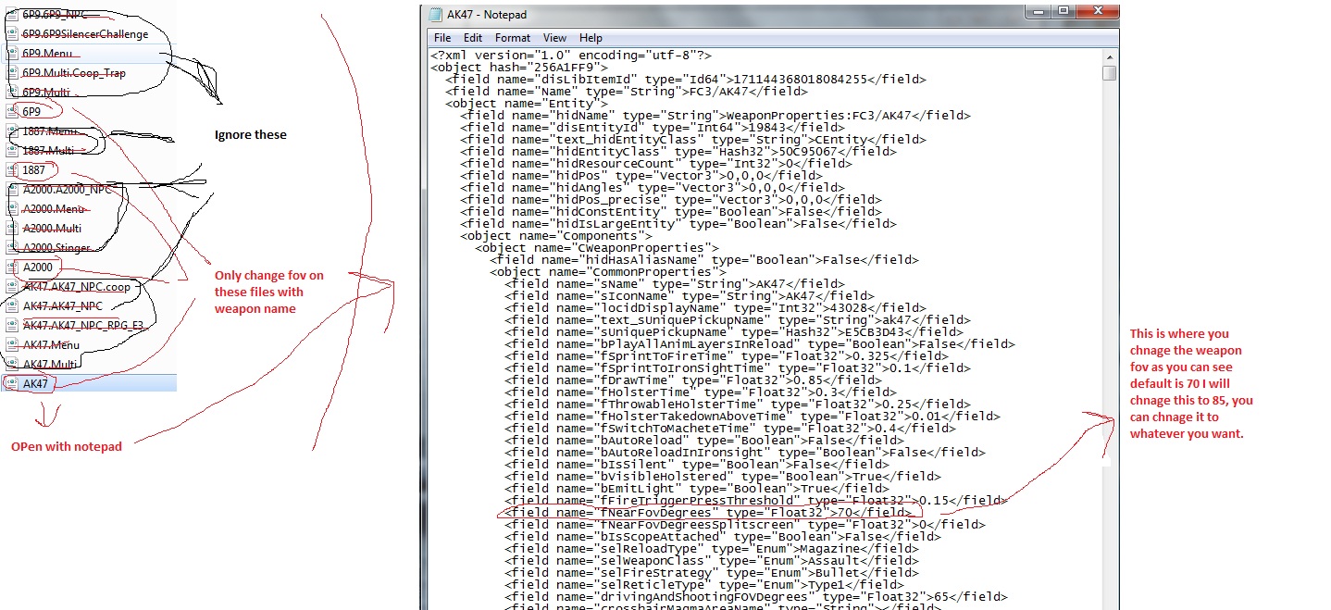The image size is (1331, 610).
Task: Select the AK47 file in the list
Action: [35, 383]
